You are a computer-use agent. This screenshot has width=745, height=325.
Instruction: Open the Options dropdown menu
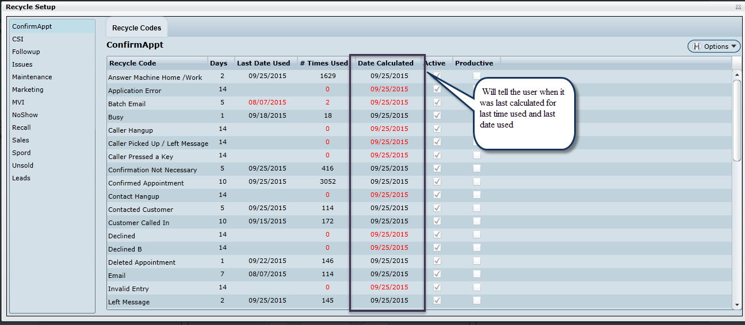point(714,47)
